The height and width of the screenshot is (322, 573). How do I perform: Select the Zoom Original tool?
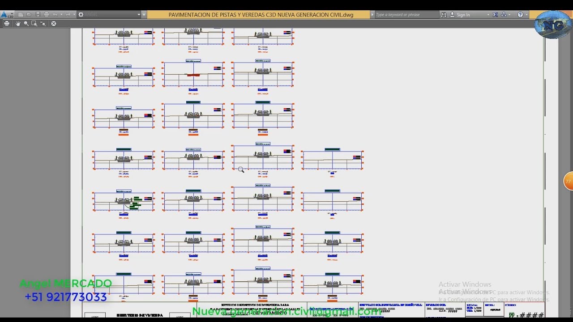point(43,23)
